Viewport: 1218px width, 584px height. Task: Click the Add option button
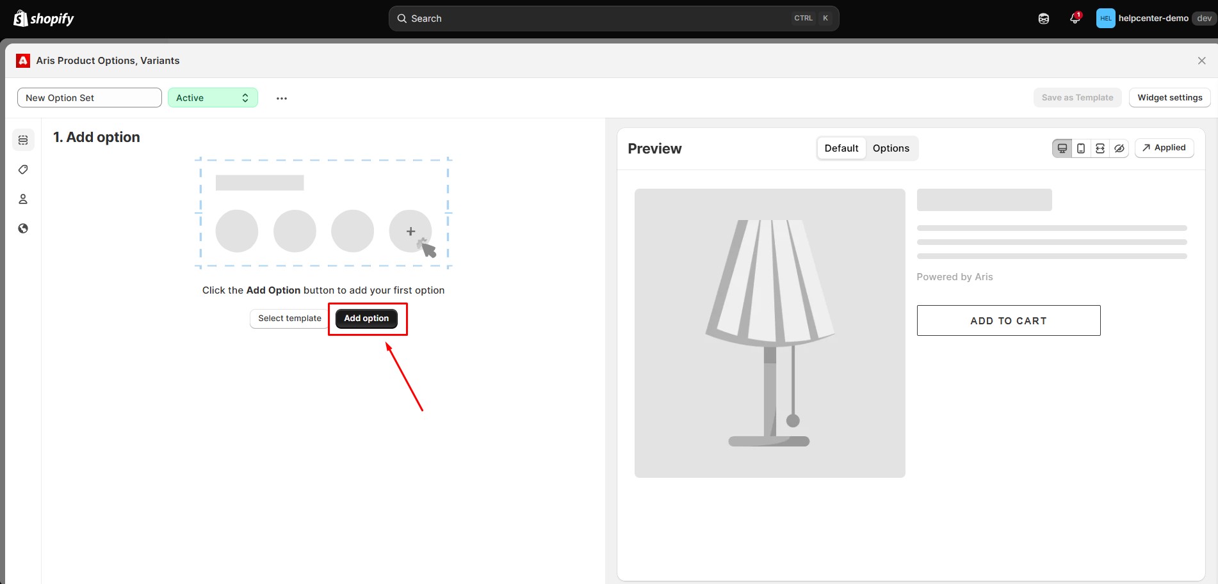tap(366, 319)
